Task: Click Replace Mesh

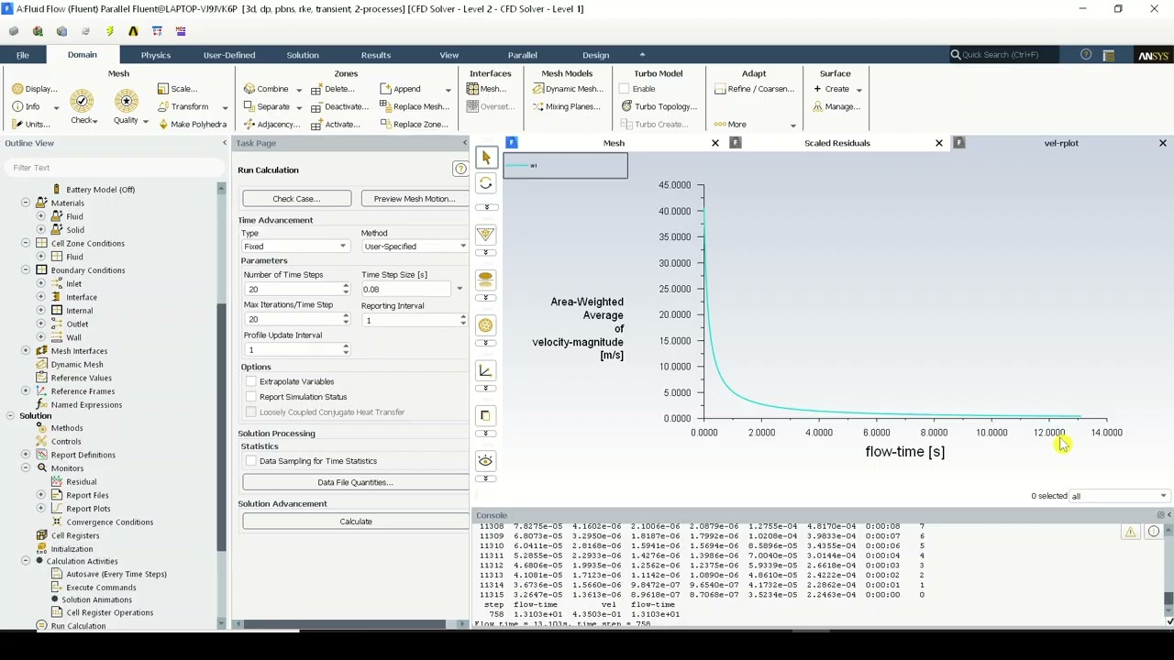Action: [x=414, y=106]
